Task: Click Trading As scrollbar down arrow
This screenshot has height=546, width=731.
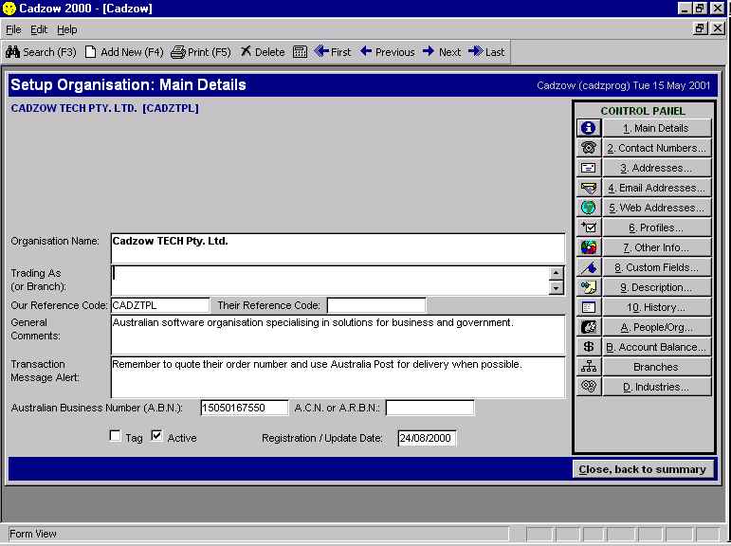Action: (556, 287)
